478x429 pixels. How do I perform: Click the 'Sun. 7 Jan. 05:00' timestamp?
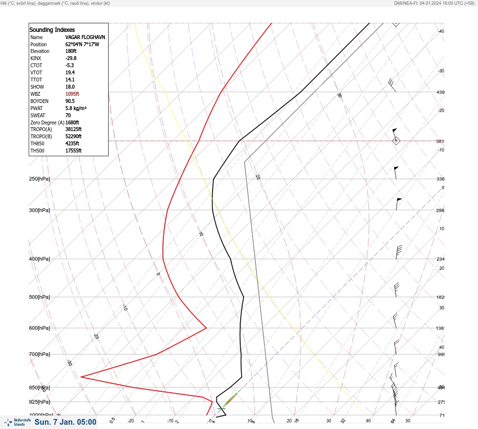[65, 422]
